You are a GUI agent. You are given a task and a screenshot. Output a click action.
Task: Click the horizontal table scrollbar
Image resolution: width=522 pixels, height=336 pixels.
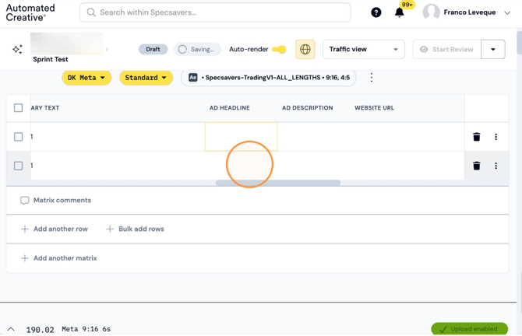[x=278, y=183]
